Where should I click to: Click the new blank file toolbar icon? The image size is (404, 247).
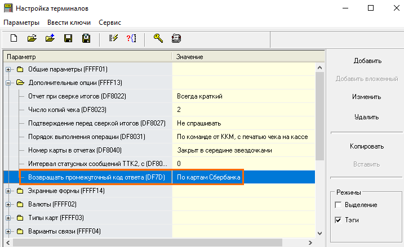coord(14,39)
